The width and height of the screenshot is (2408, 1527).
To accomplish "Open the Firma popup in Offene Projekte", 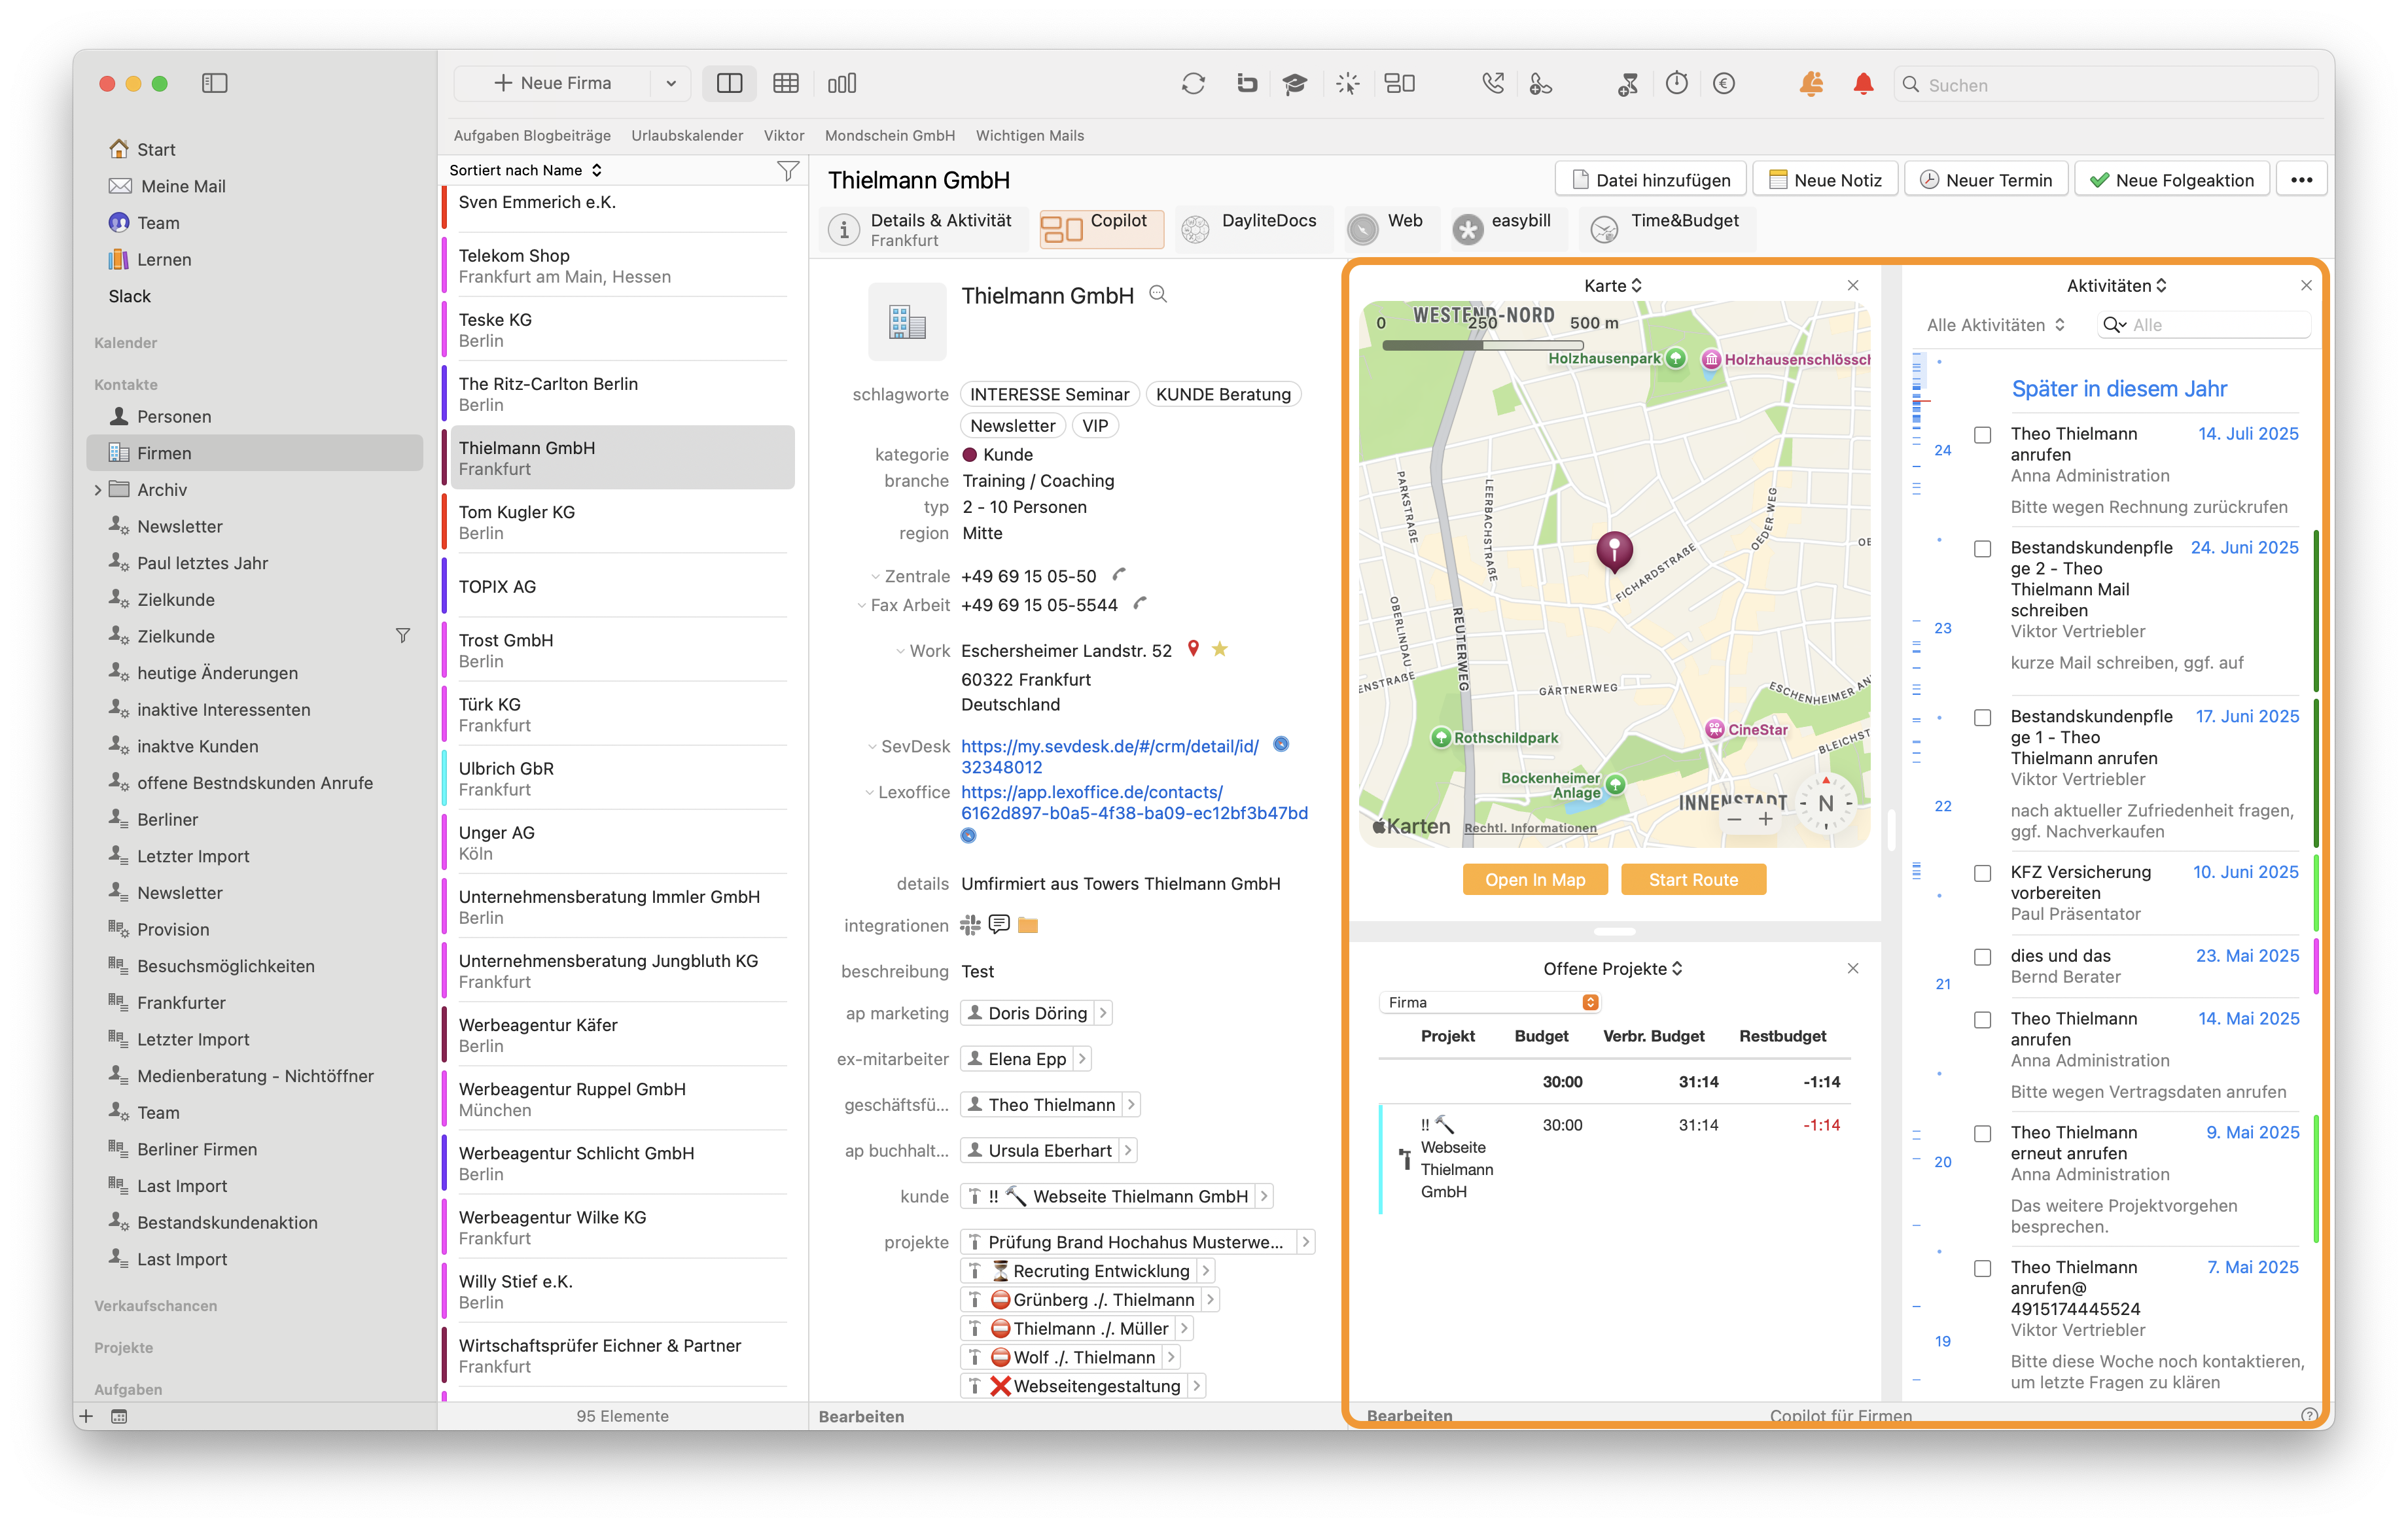I will [1489, 1003].
